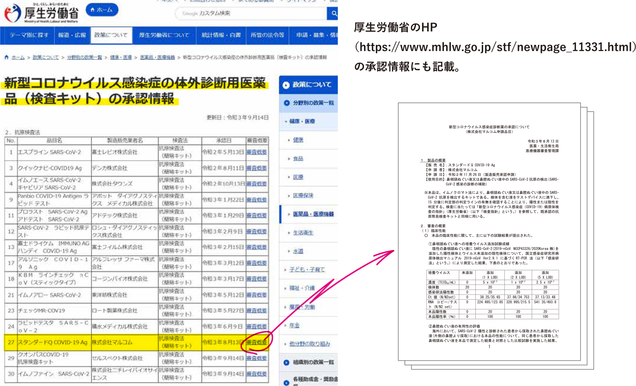The height and width of the screenshot is (386, 636).
Task: Focus the Google カスタム検索 field
Action: coord(251,13)
